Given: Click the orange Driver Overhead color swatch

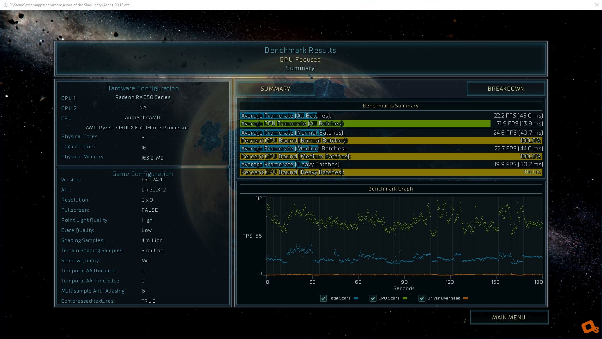Looking at the screenshot, I should click(x=465, y=298).
